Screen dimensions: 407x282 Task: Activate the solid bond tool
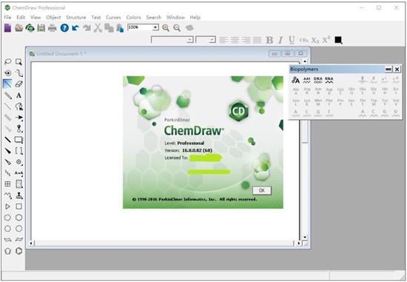pos(7,84)
